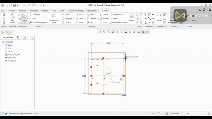Switch to the Analysis tab
The height and width of the screenshot is (119, 212).
click(23, 11)
